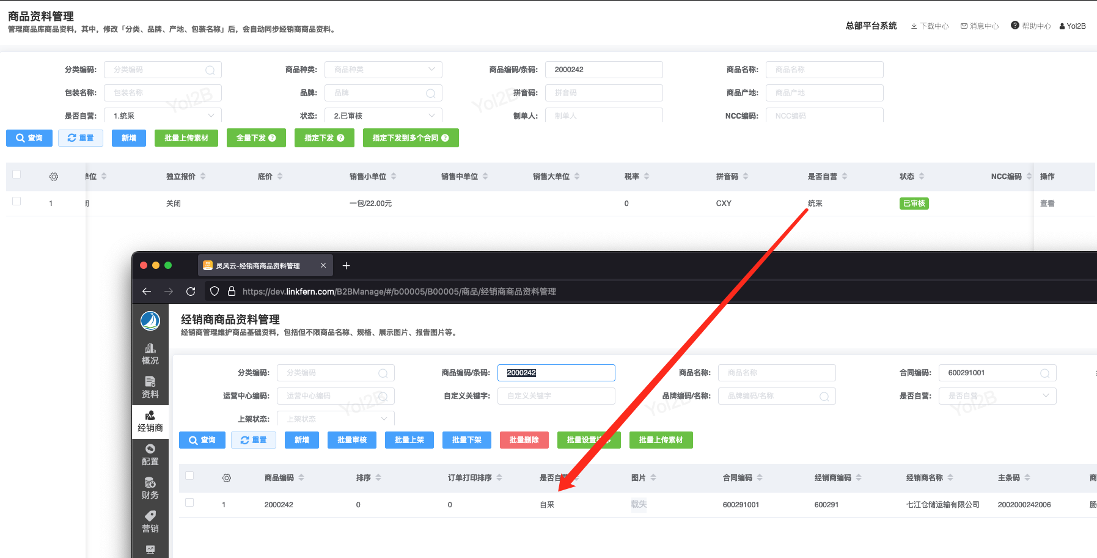
Task: Click 查看 link in row 1
Action: [1047, 204]
